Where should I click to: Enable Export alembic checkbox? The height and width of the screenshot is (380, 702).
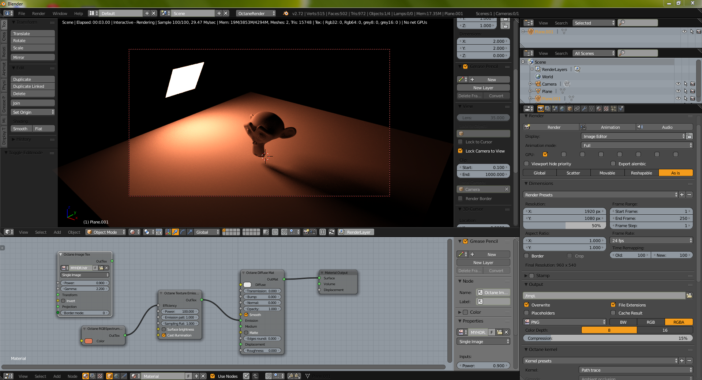613,164
